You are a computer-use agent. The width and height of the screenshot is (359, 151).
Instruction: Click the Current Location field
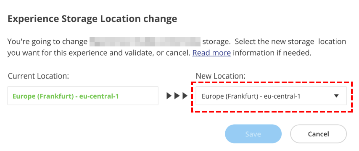[83, 96]
